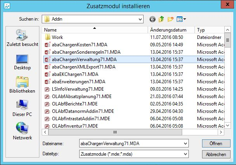Open Bibliotheken in the places bar
The image size is (236, 165).
pyautogui.click(x=22, y=85)
